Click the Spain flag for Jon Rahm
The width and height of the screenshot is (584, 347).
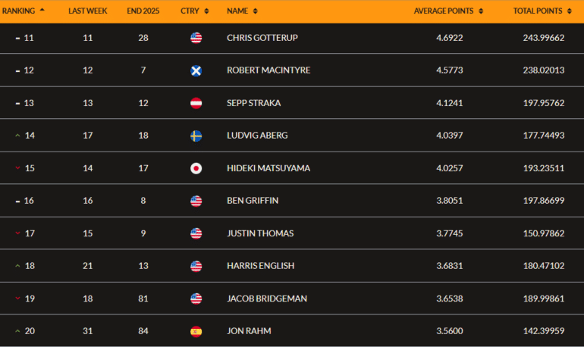coord(196,331)
